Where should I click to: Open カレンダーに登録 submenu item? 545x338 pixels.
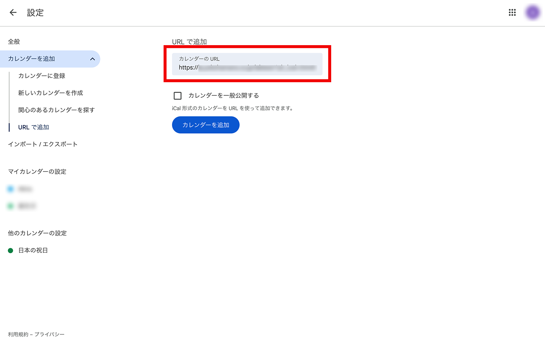pos(42,76)
